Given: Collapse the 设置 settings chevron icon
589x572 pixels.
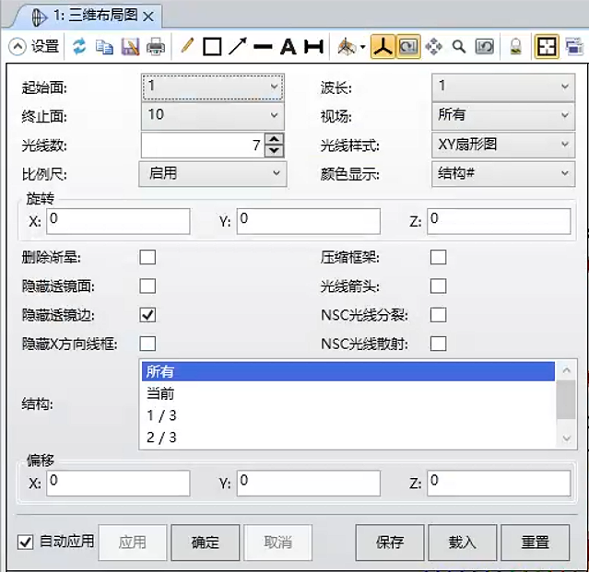Looking at the screenshot, I should tap(18, 47).
